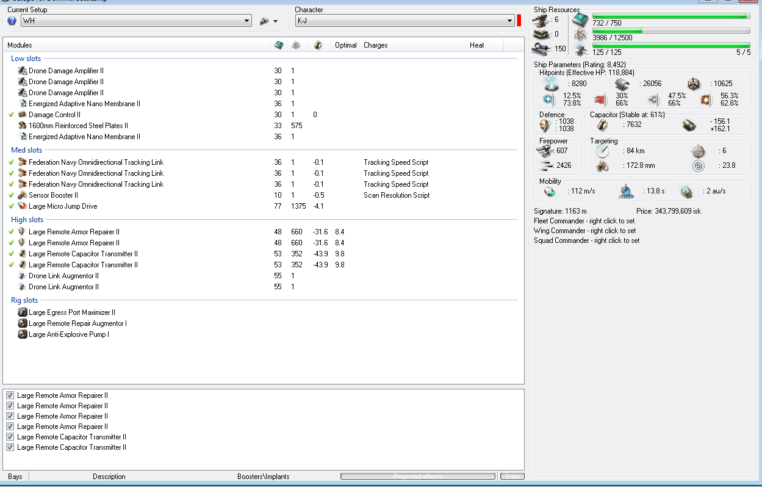This screenshot has height=487, width=762.
Task: Click the align time icon showing 13.8 s
Action: pos(625,191)
